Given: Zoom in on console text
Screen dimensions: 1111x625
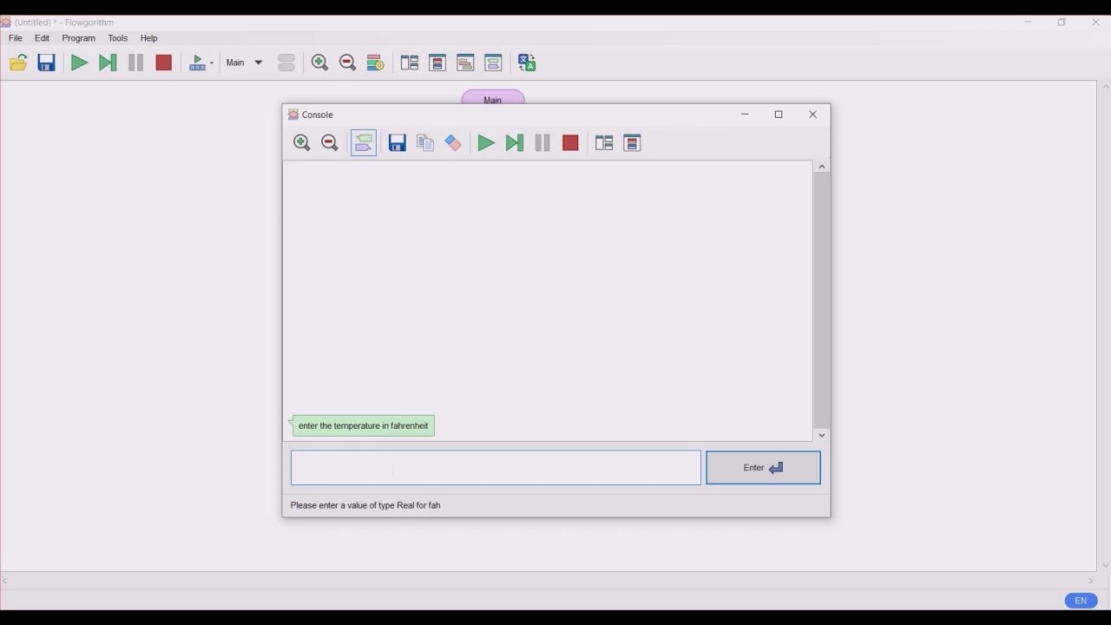Looking at the screenshot, I should pyautogui.click(x=302, y=143).
